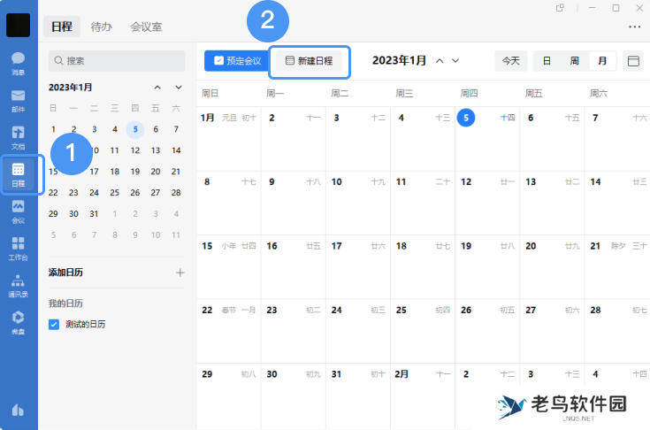This screenshot has height=430, width=650.
Task: Click the pop-out window icon in title bar
Action: click(560, 8)
